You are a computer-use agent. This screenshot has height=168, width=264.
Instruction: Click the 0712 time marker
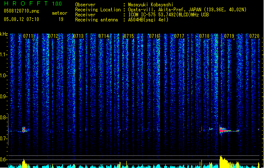point(53,36)
